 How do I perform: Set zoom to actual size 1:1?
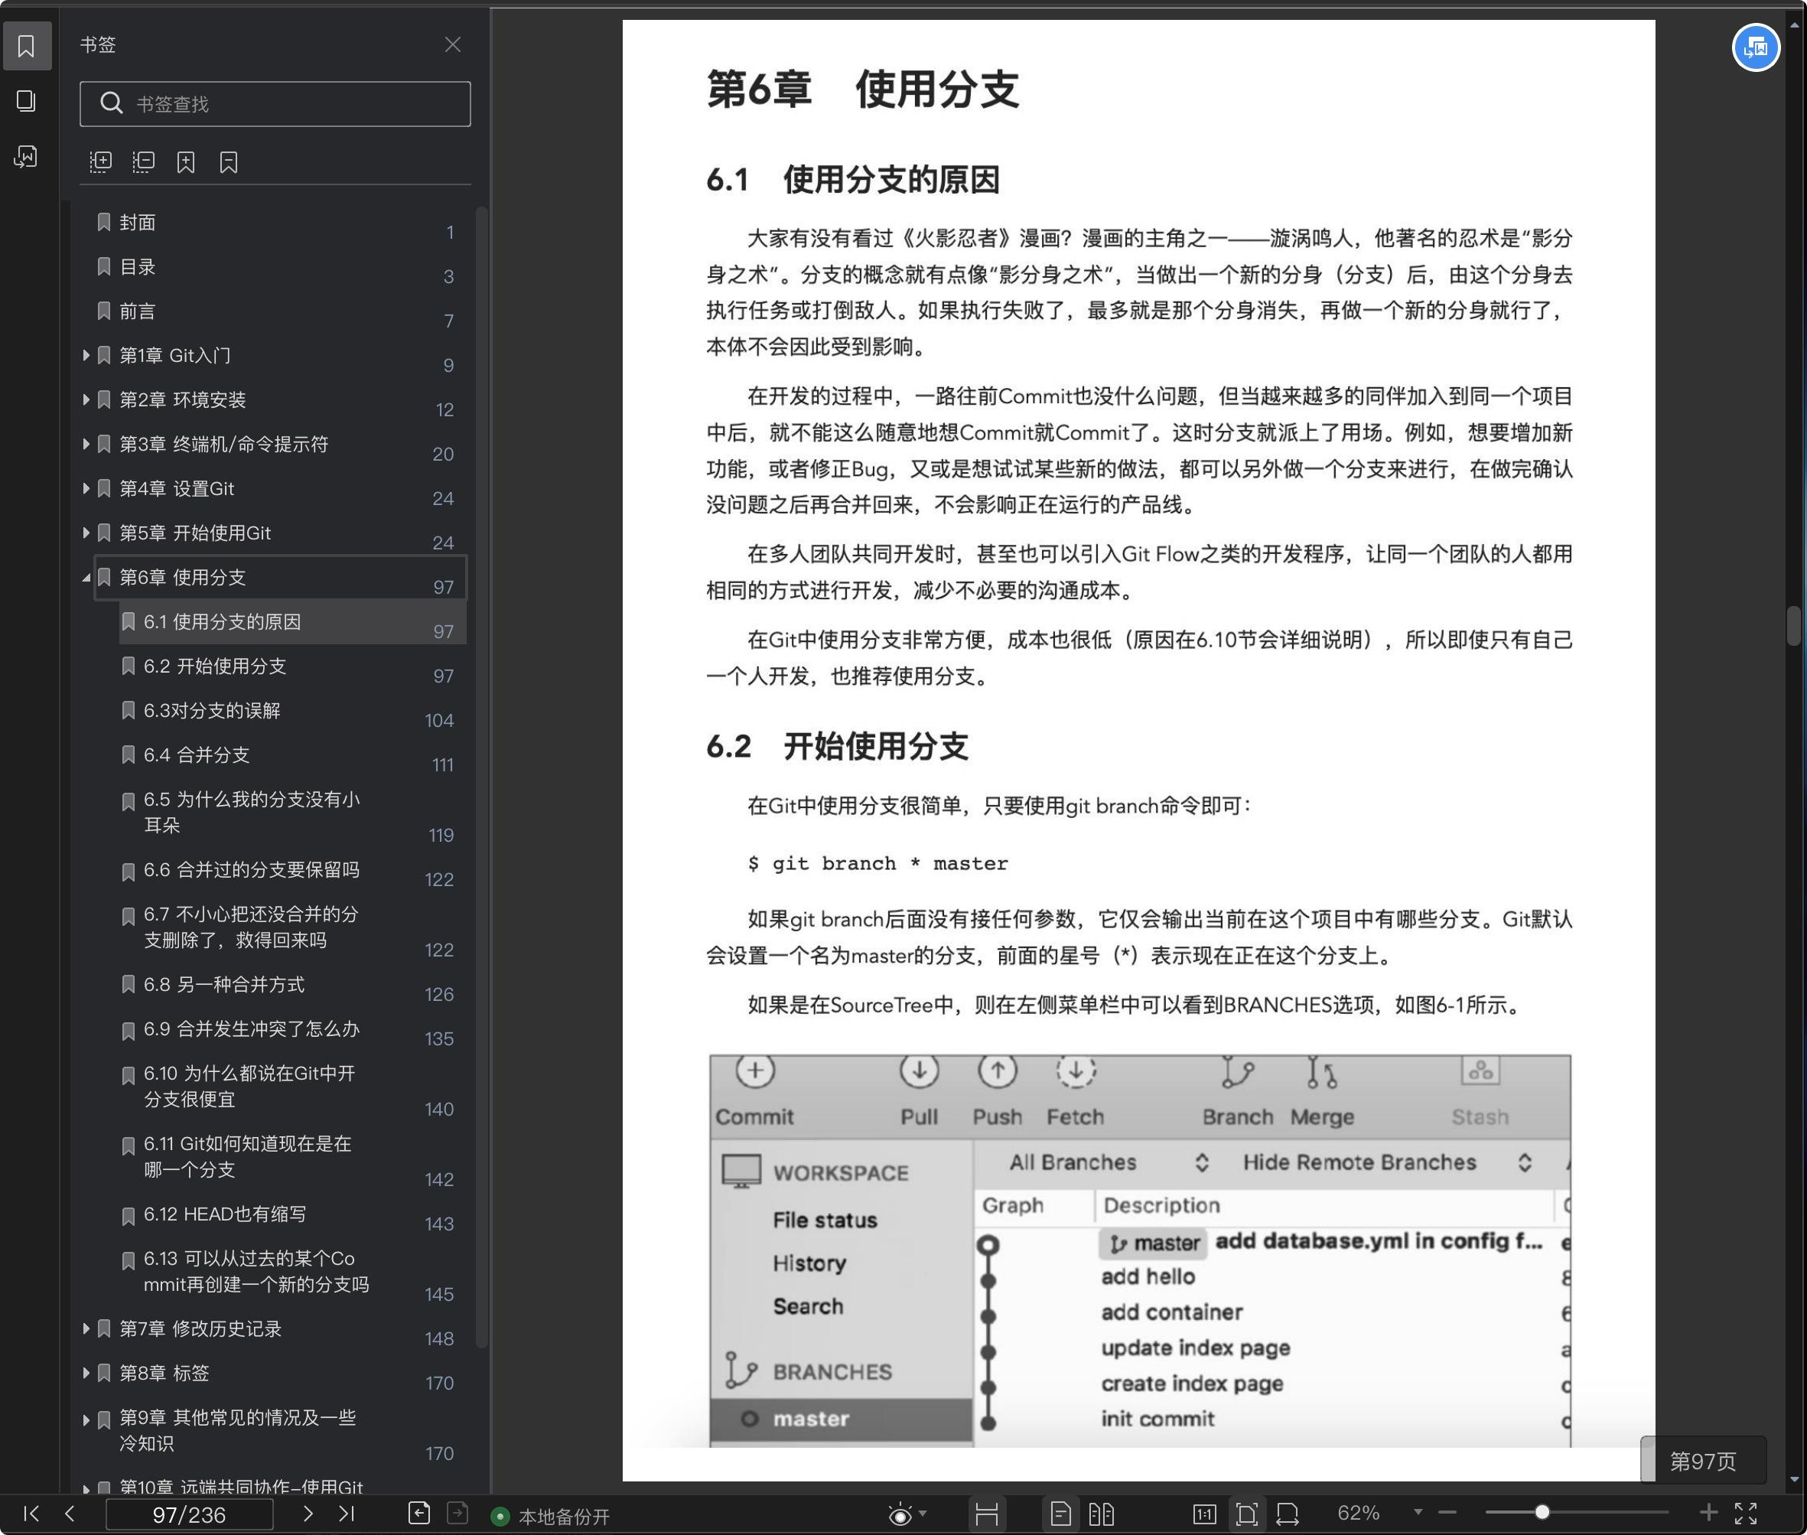pyautogui.click(x=1205, y=1514)
